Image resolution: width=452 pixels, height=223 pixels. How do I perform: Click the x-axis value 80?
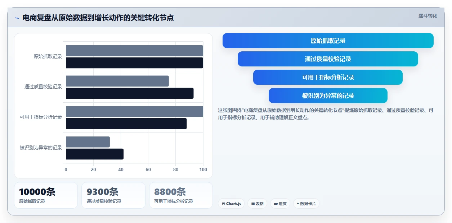coord(176,169)
